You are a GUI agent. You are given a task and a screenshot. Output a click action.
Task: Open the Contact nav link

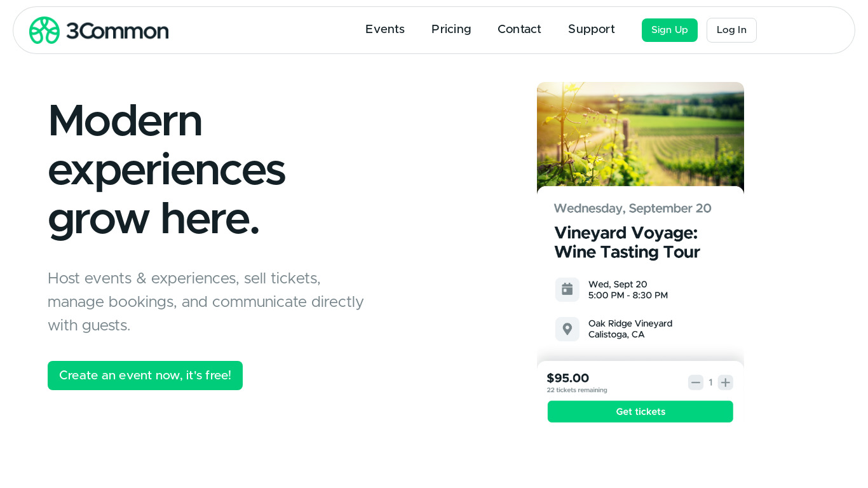tap(519, 29)
